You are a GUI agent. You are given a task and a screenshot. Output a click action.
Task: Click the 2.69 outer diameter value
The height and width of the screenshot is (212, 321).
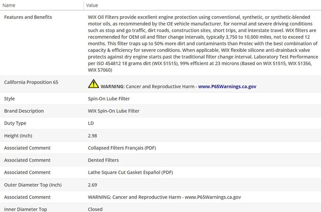[92, 185]
